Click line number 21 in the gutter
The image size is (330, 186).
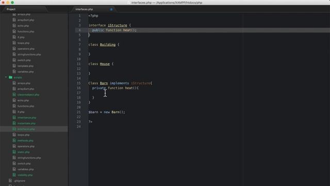click(79, 112)
